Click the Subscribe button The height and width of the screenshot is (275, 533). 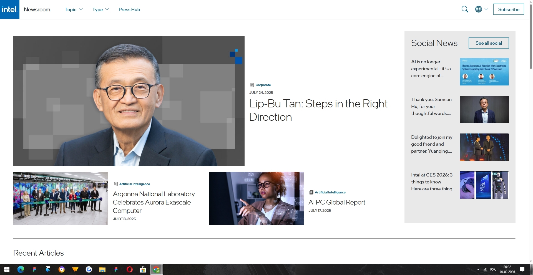(509, 9)
